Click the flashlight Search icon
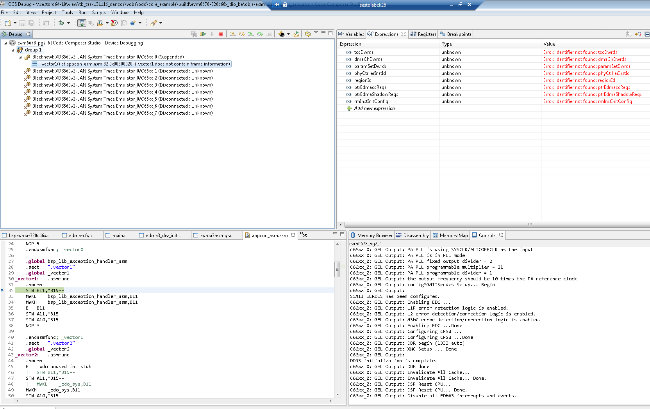 pyautogui.click(x=154, y=23)
